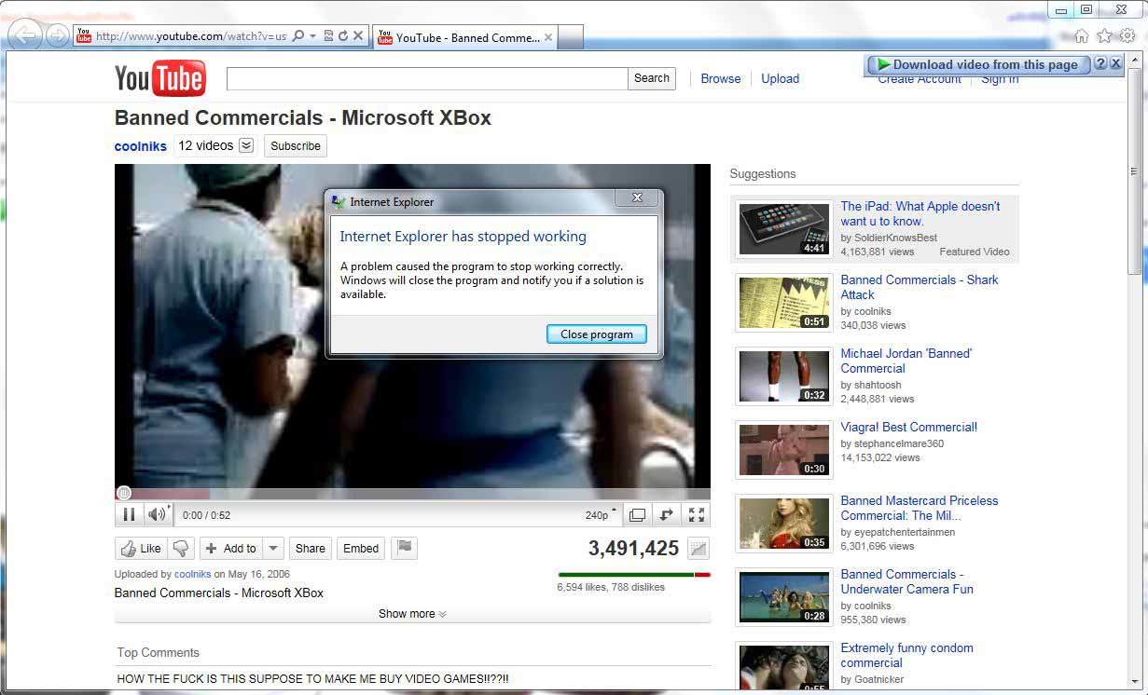Image resolution: width=1148 pixels, height=695 pixels.
Task: Click inside the YouTube search field
Action: [427, 78]
